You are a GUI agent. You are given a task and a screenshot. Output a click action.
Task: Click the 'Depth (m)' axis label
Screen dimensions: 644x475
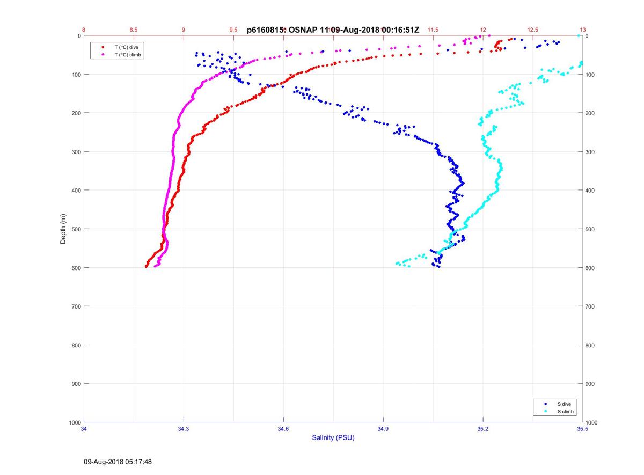(63, 229)
